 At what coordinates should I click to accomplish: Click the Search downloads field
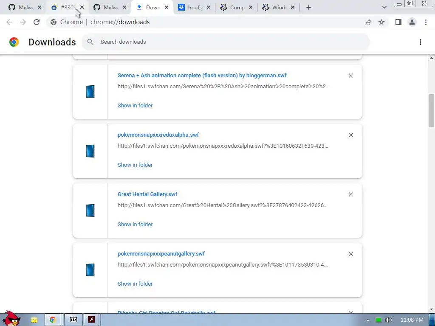pos(226,42)
